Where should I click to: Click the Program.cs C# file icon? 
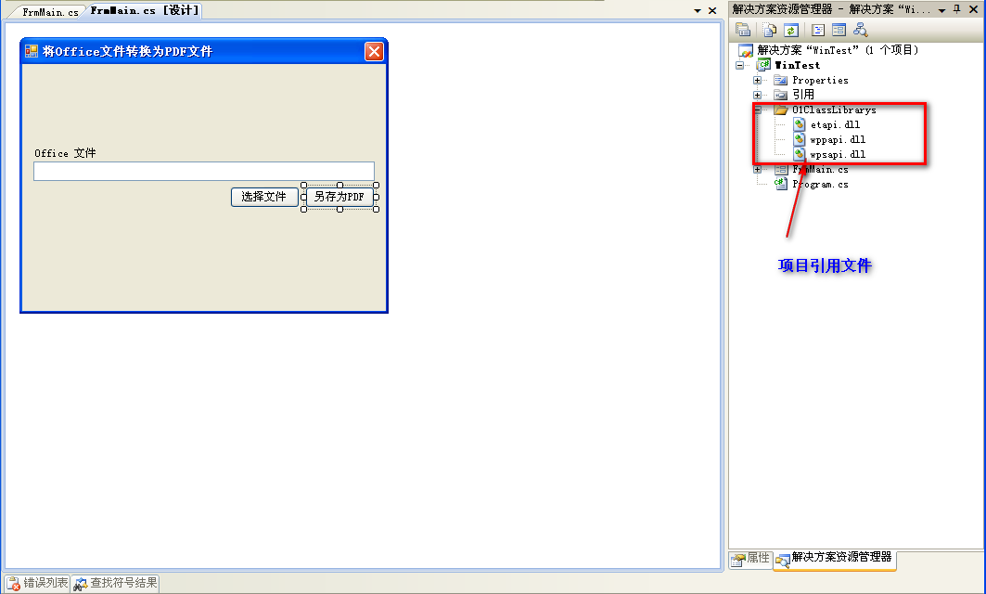click(x=780, y=184)
